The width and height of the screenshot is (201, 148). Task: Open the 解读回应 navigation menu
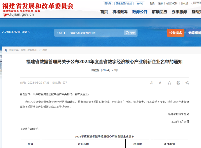[x=159, y=12]
